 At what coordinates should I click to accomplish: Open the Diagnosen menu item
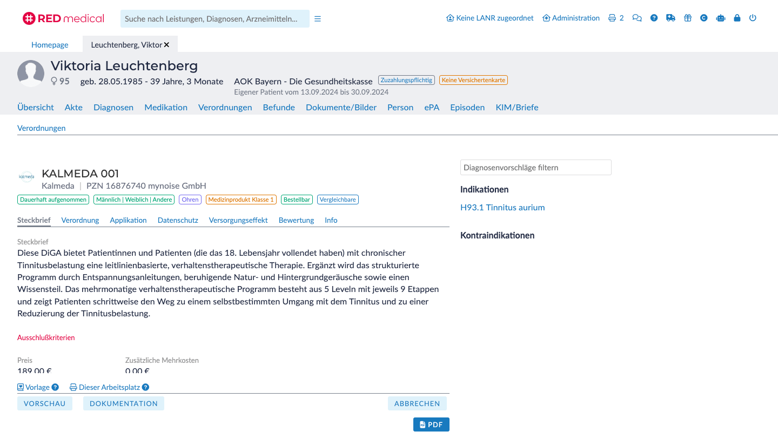[x=113, y=107]
